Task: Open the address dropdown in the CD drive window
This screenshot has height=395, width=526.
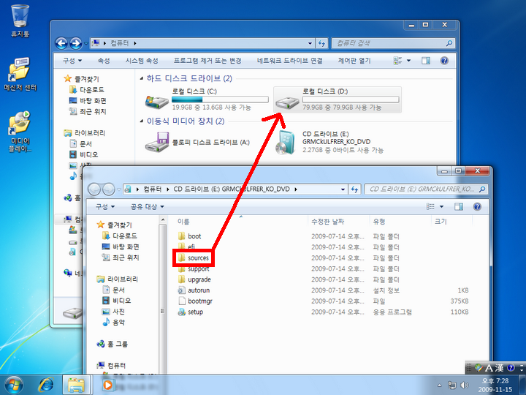Action: pos(343,189)
